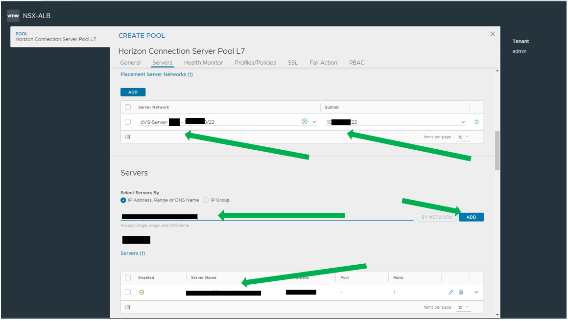Viewport: 568px width, 321px height.
Task: Switch to the SSL tab
Action: point(293,63)
